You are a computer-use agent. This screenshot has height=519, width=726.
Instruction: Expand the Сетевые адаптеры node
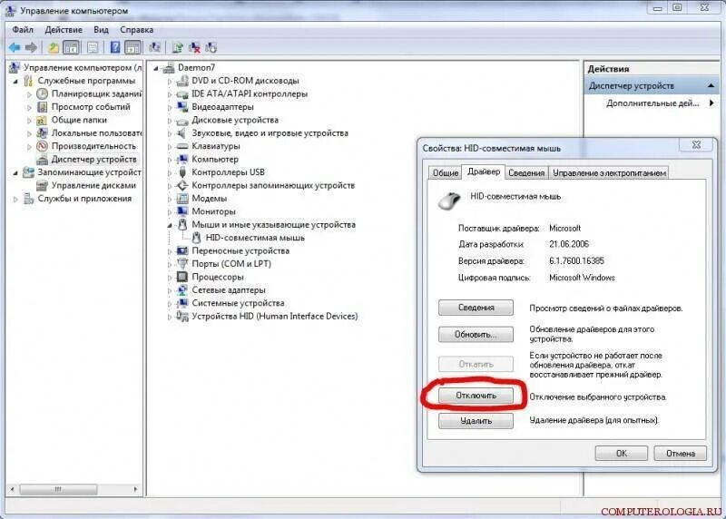[170, 290]
